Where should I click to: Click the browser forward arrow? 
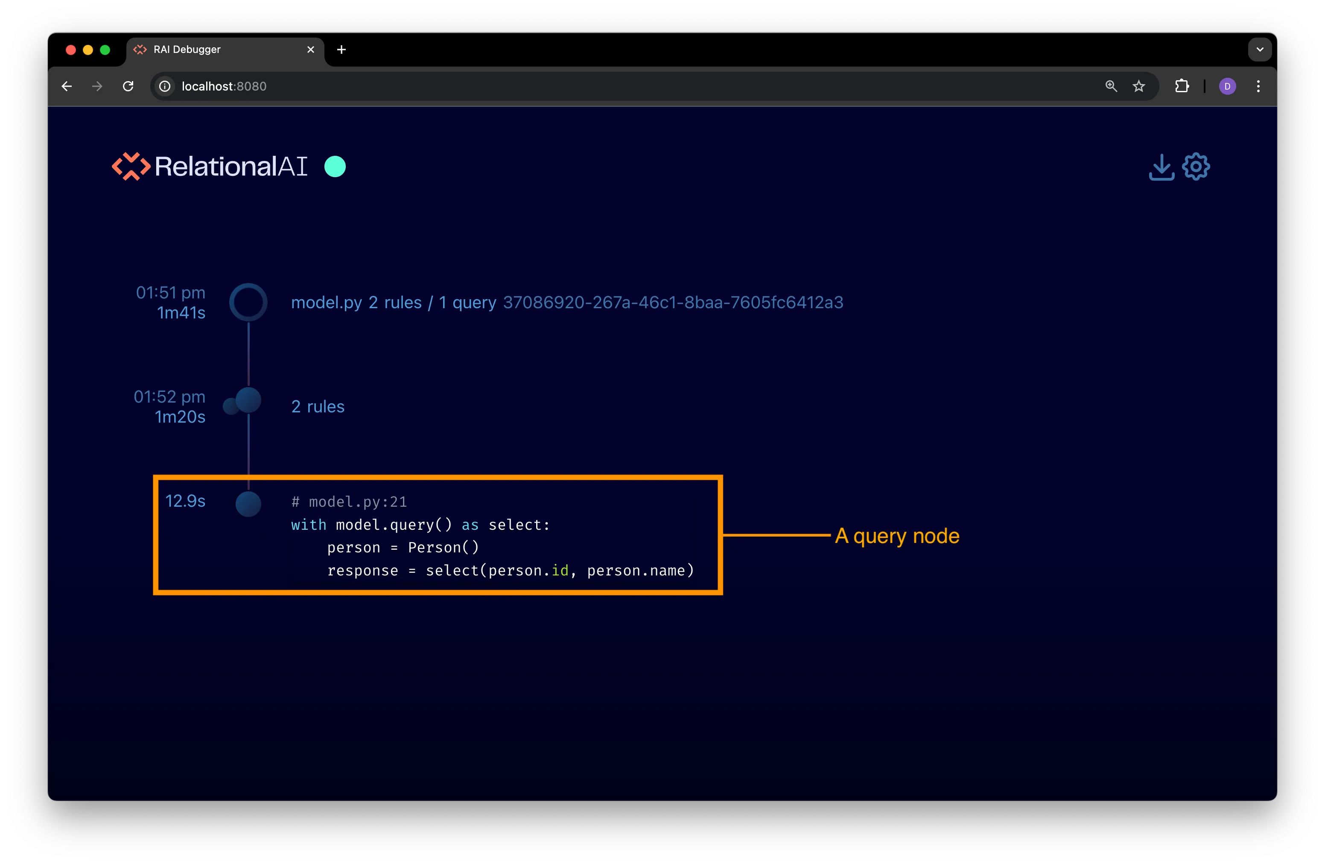[97, 86]
